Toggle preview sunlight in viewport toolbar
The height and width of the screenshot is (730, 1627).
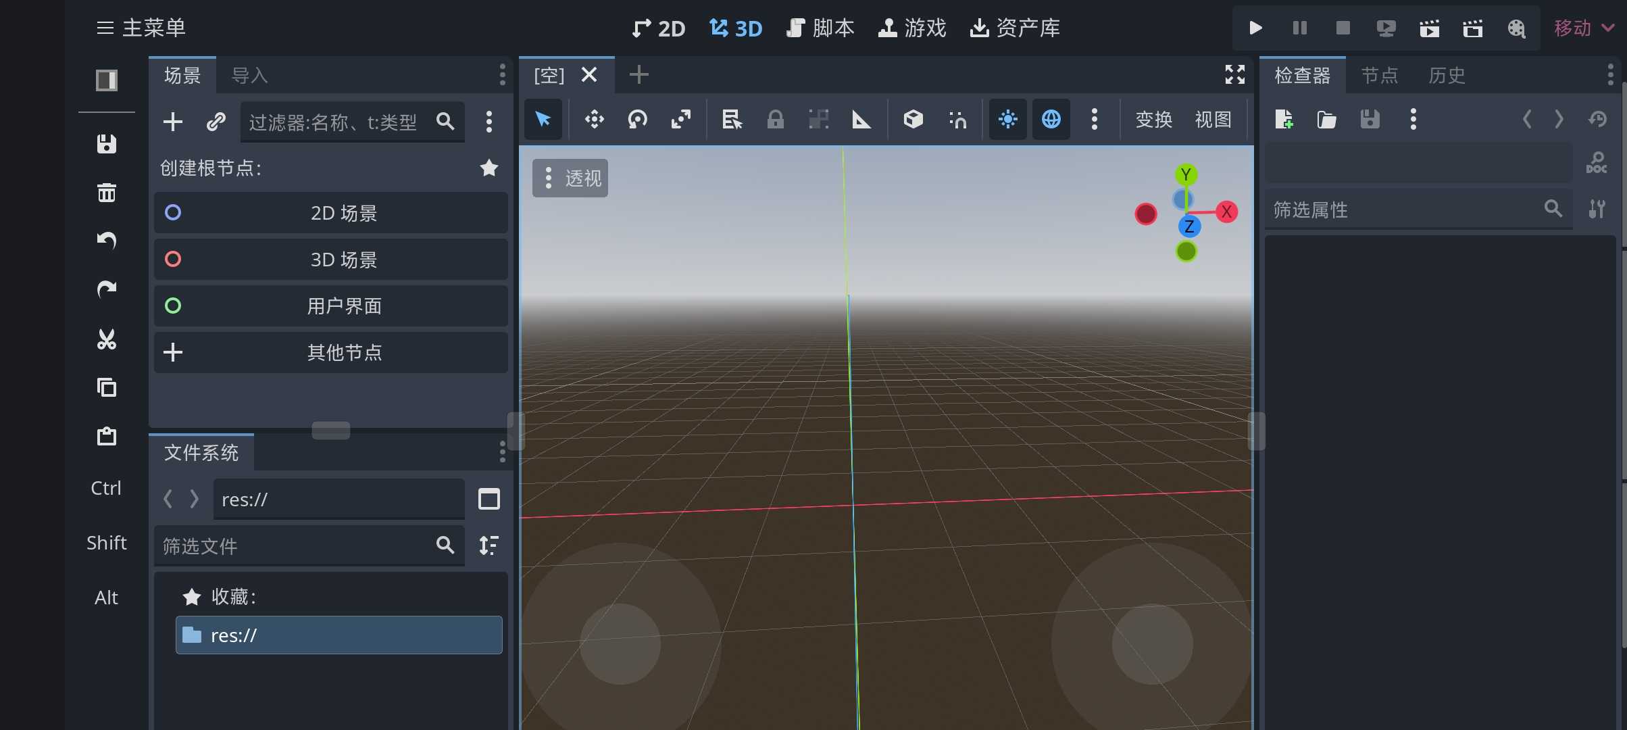[x=1007, y=120]
